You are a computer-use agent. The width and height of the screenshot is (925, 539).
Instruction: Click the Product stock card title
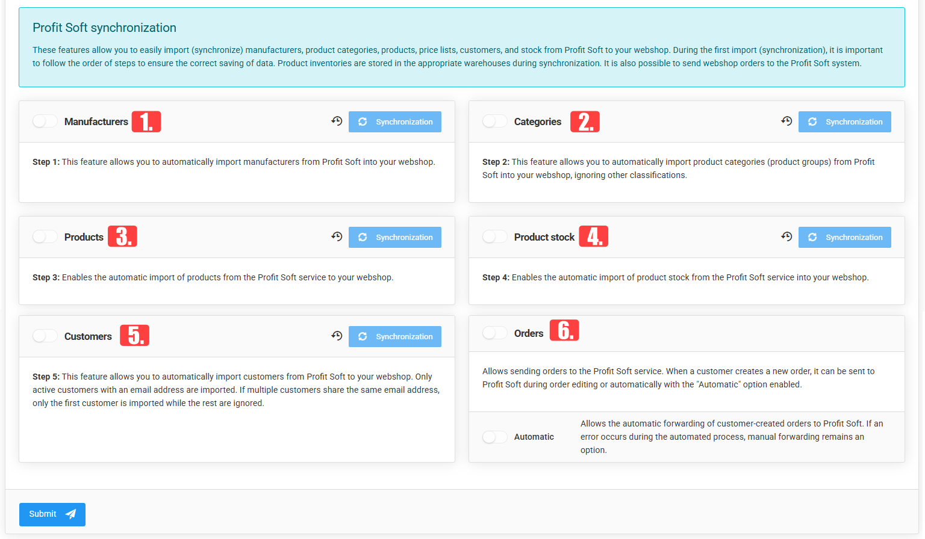pos(544,237)
